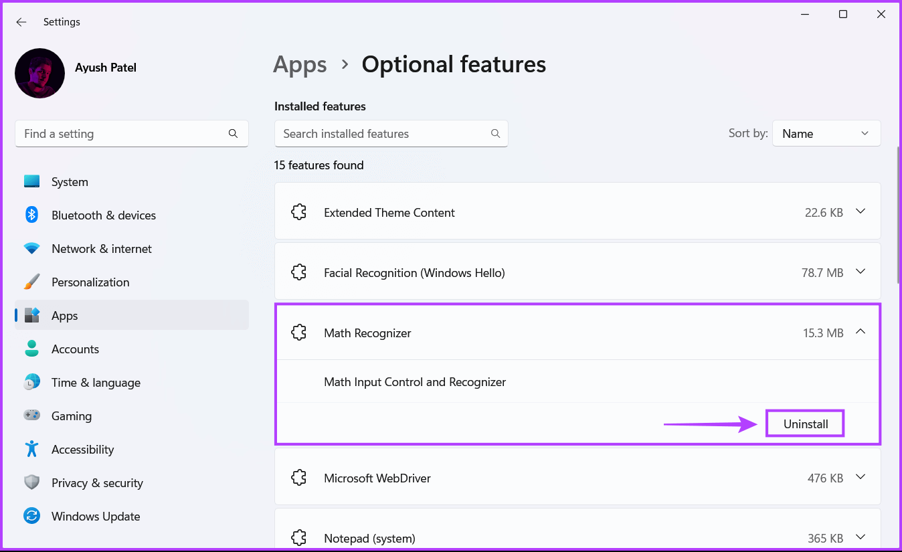This screenshot has width=902, height=552.
Task: Open Network & internet category
Action: (132, 249)
